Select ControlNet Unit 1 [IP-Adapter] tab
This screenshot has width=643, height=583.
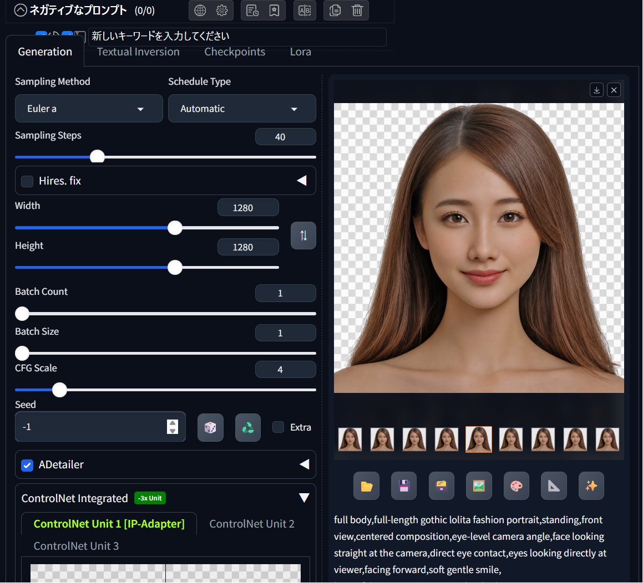[109, 524]
